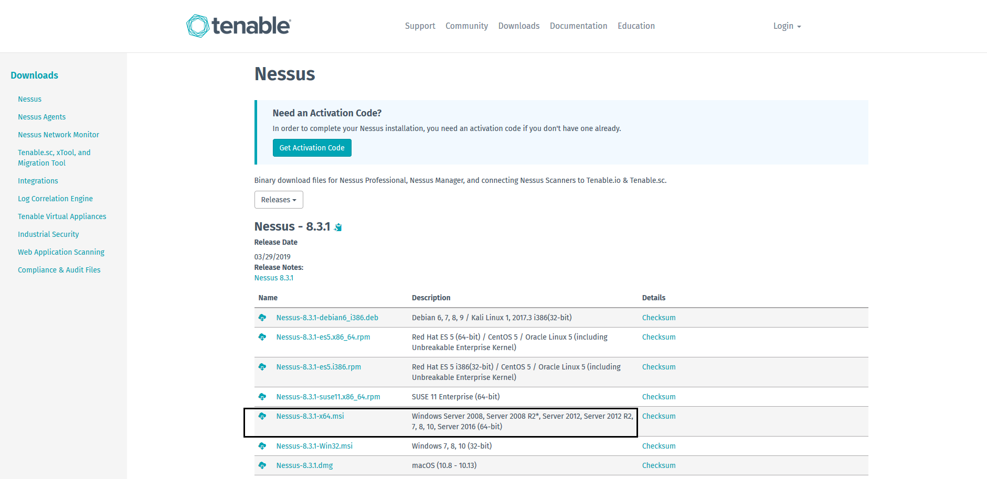Open Compliance & Audit Files sidebar link

pos(59,270)
